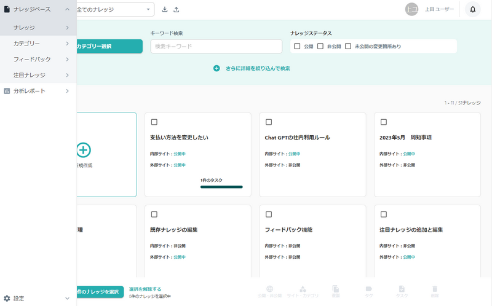This screenshot has height=306, width=492.
Task: Tick the 未公開の変更箇所あり checkbox
Action: click(348, 46)
